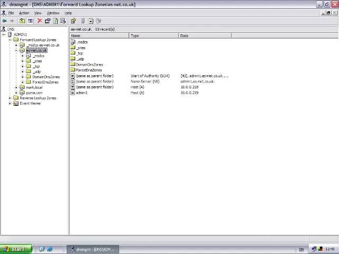Select the _udp folder in record list
The height and width of the screenshot is (254, 339).
pyautogui.click(x=77, y=59)
